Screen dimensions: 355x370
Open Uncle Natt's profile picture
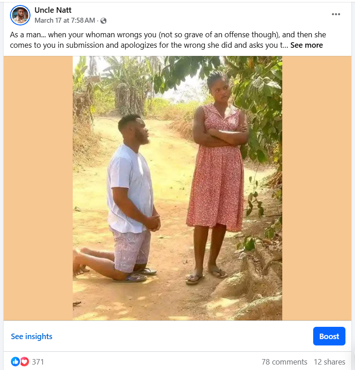pyautogui.click(x=20, y=15)
